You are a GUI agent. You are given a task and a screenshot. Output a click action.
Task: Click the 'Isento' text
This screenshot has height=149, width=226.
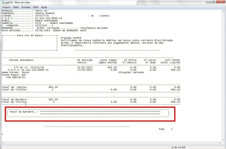[105, 16]
